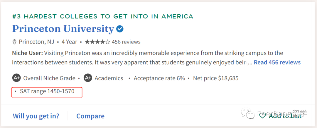Click Read 456 reviews link
Screen dimensions: 317x128
[277, 62]
